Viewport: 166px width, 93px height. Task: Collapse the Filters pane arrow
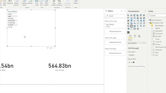tap(125, 11)
